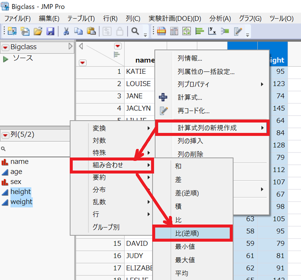Click the green four-grid toolbar icon

pos(186,31)
